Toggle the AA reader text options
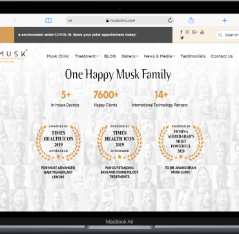Viewport: 239px width, 234px height. (70, 21)
